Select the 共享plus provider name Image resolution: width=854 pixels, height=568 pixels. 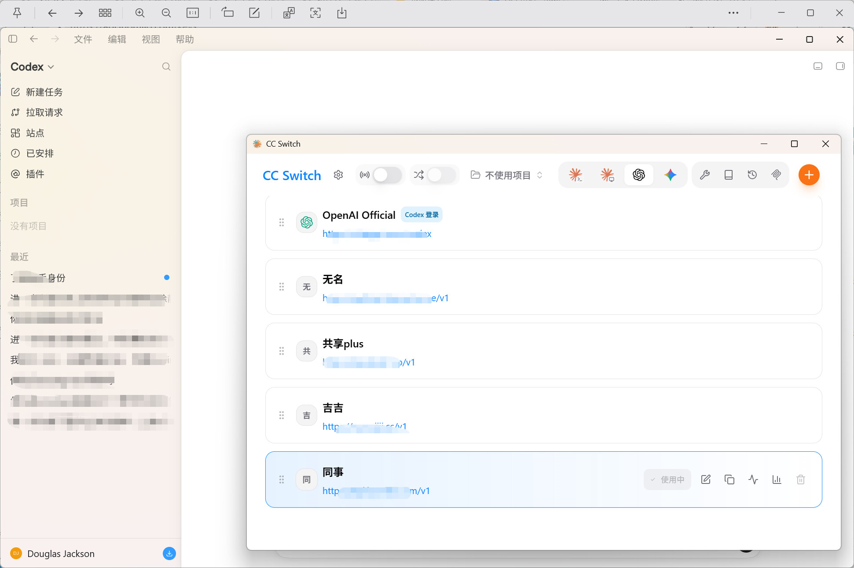tap(343, 344)
